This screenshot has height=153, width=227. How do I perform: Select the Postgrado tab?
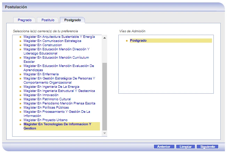click(72, 20)
